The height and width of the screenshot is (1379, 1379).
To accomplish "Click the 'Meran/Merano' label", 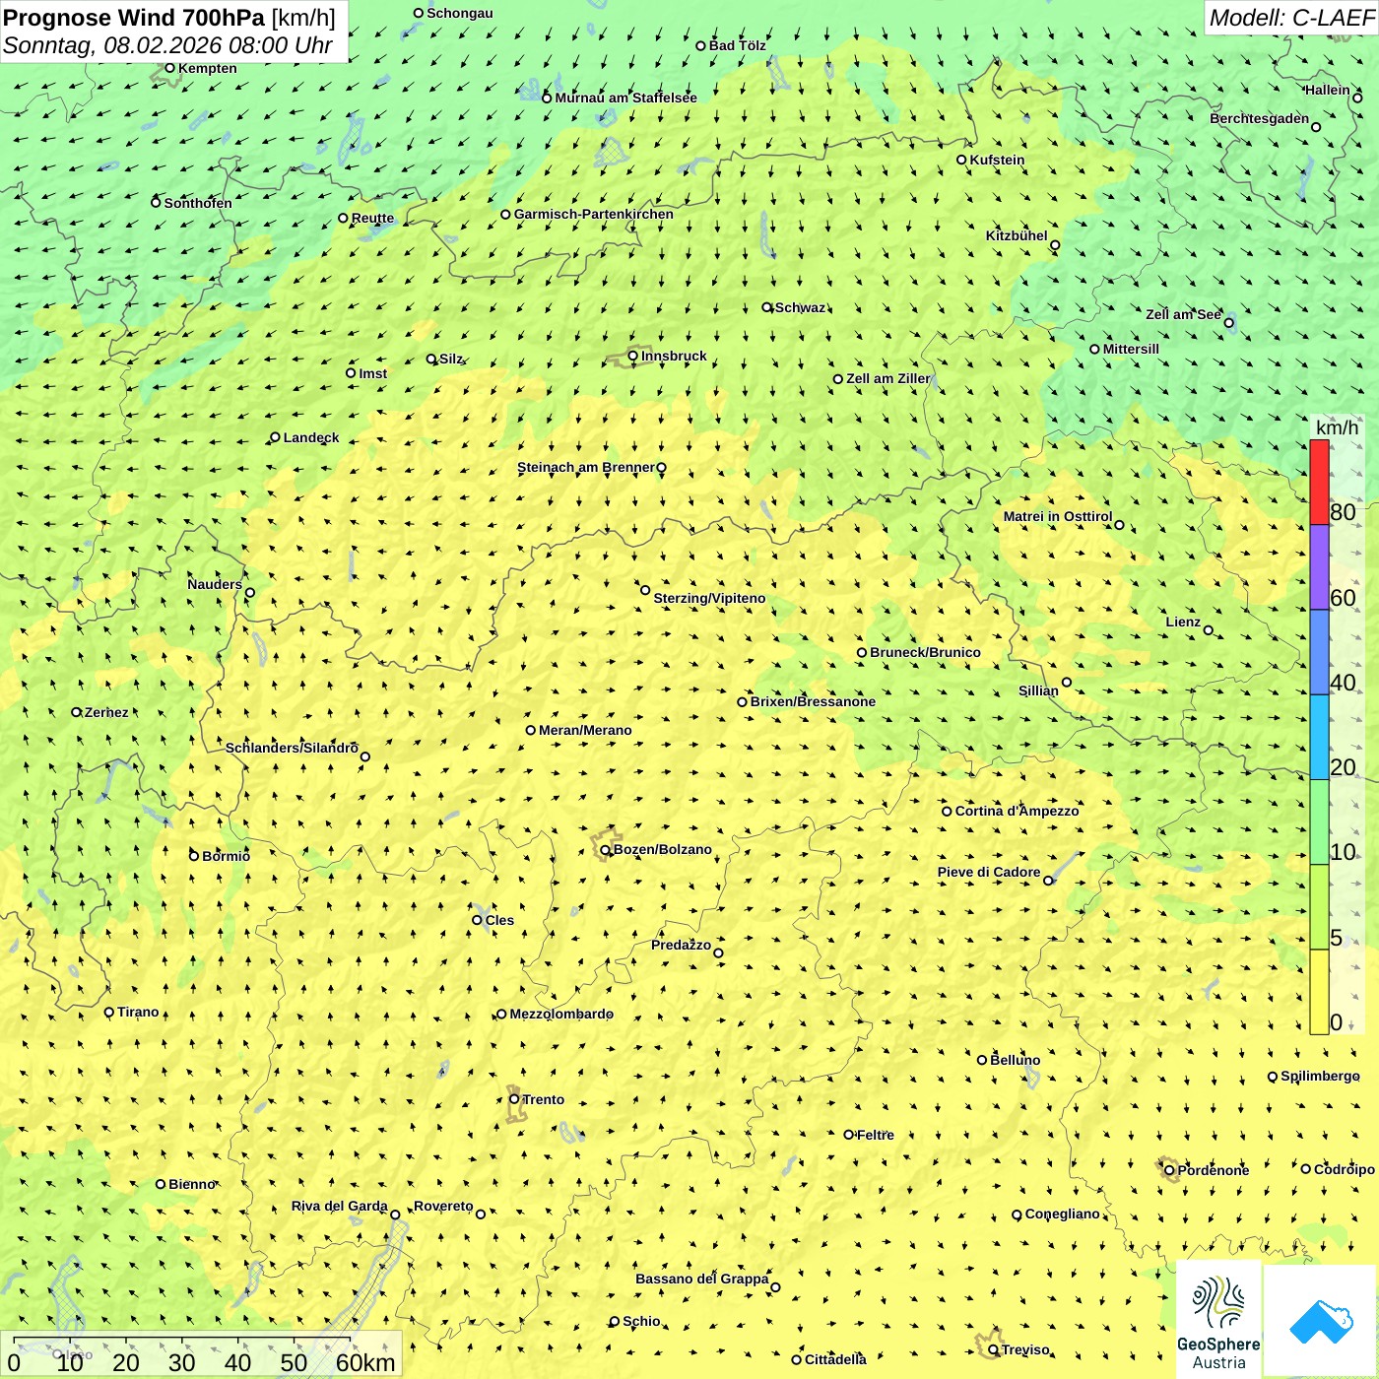I will click(x=585, y=730).
